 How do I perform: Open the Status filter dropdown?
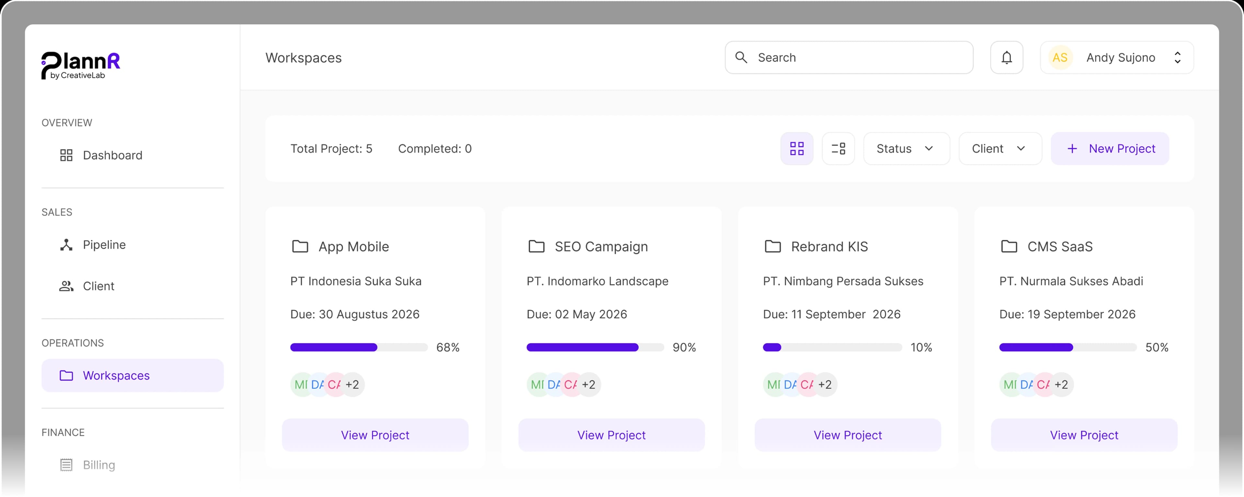906,149
